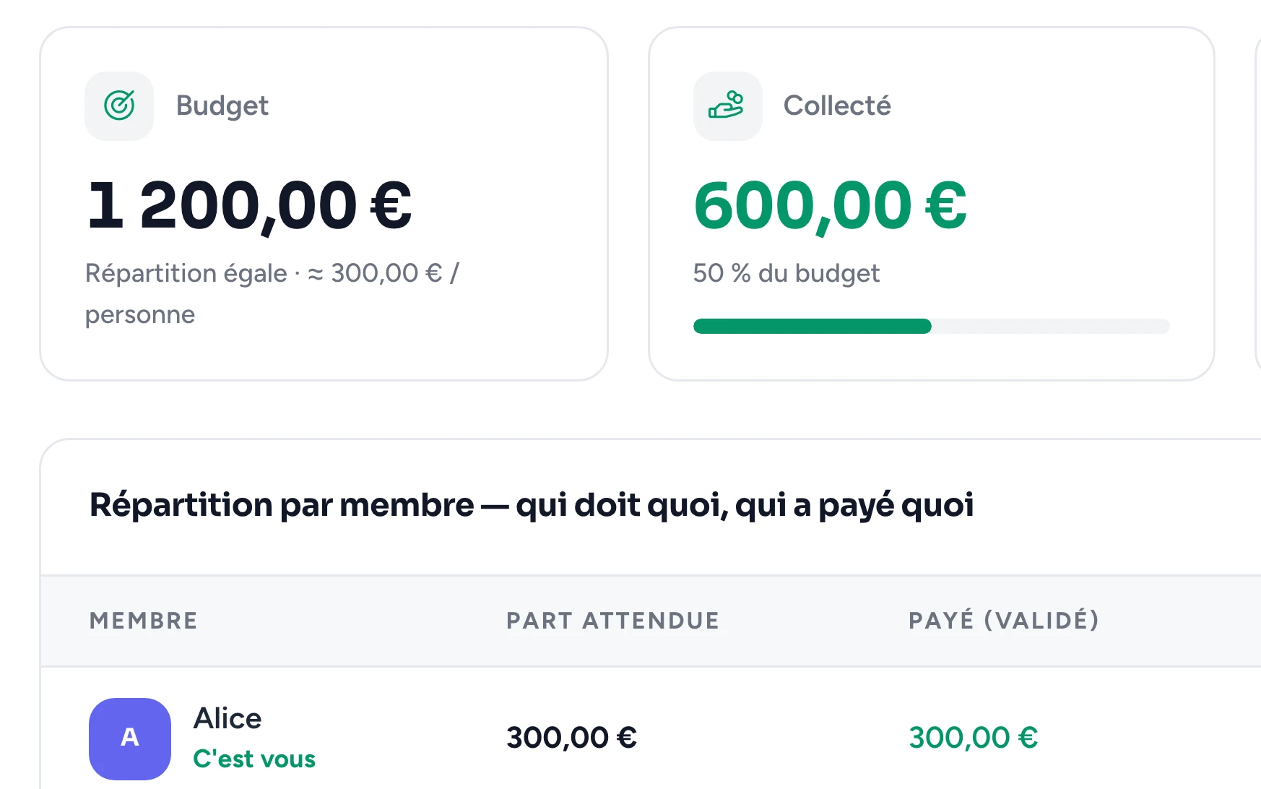Viewport: 1261px width, 789px height.
Task: Sort by the PART ATTENDUE column header
Action: tap(612, 621)
